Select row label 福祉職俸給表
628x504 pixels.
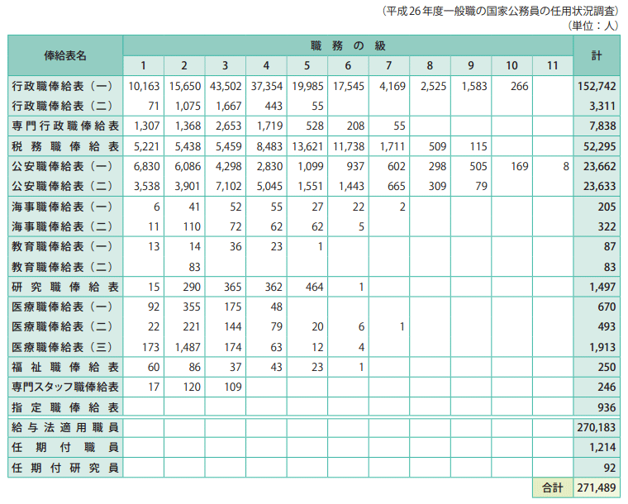pos(65,367)
